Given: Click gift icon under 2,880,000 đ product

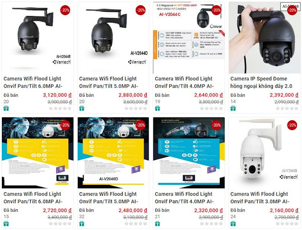Looking at the screenshot, I should pos(82,108).
